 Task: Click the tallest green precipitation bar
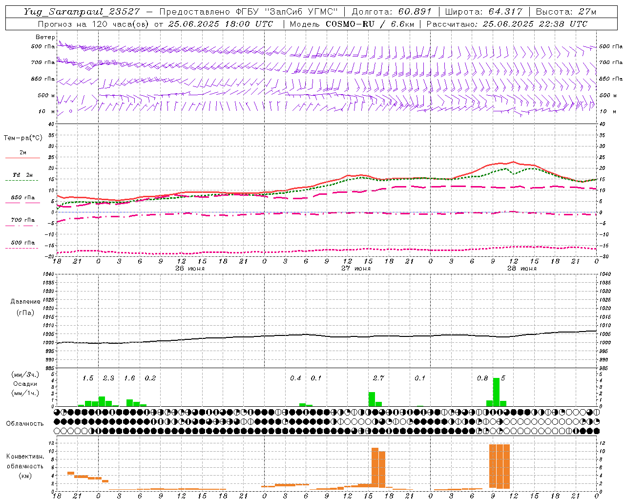click(496, 392)
